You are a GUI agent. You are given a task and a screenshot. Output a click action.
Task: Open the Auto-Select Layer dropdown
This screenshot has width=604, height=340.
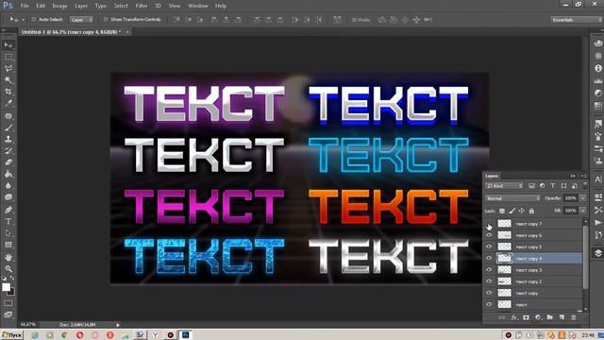click(x=81, y=20)
